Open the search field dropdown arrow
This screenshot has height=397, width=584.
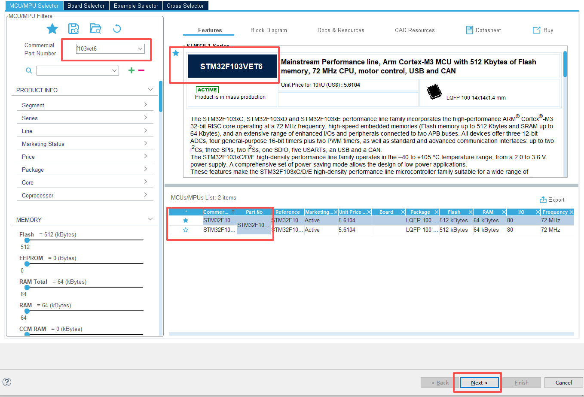click(x=114, y=70)
